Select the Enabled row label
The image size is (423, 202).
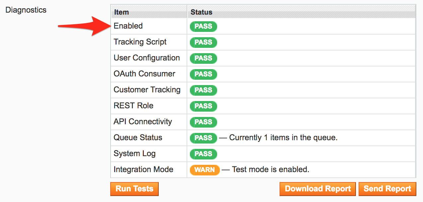point(128,26)
